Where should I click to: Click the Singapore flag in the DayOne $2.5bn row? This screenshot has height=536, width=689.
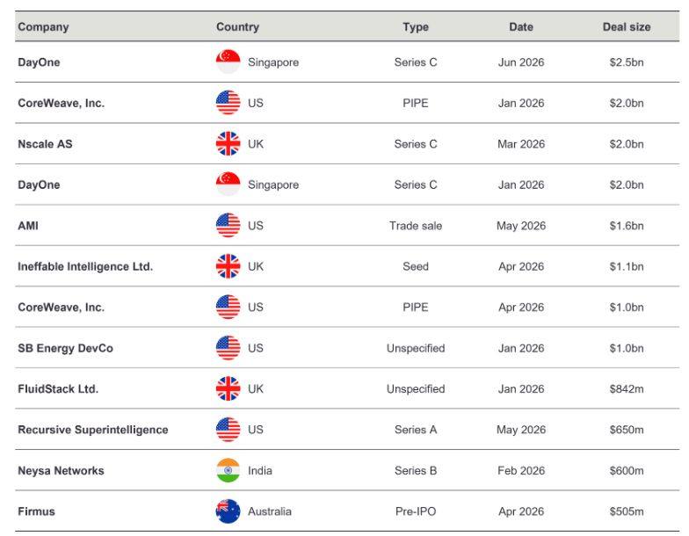(228, 62)
